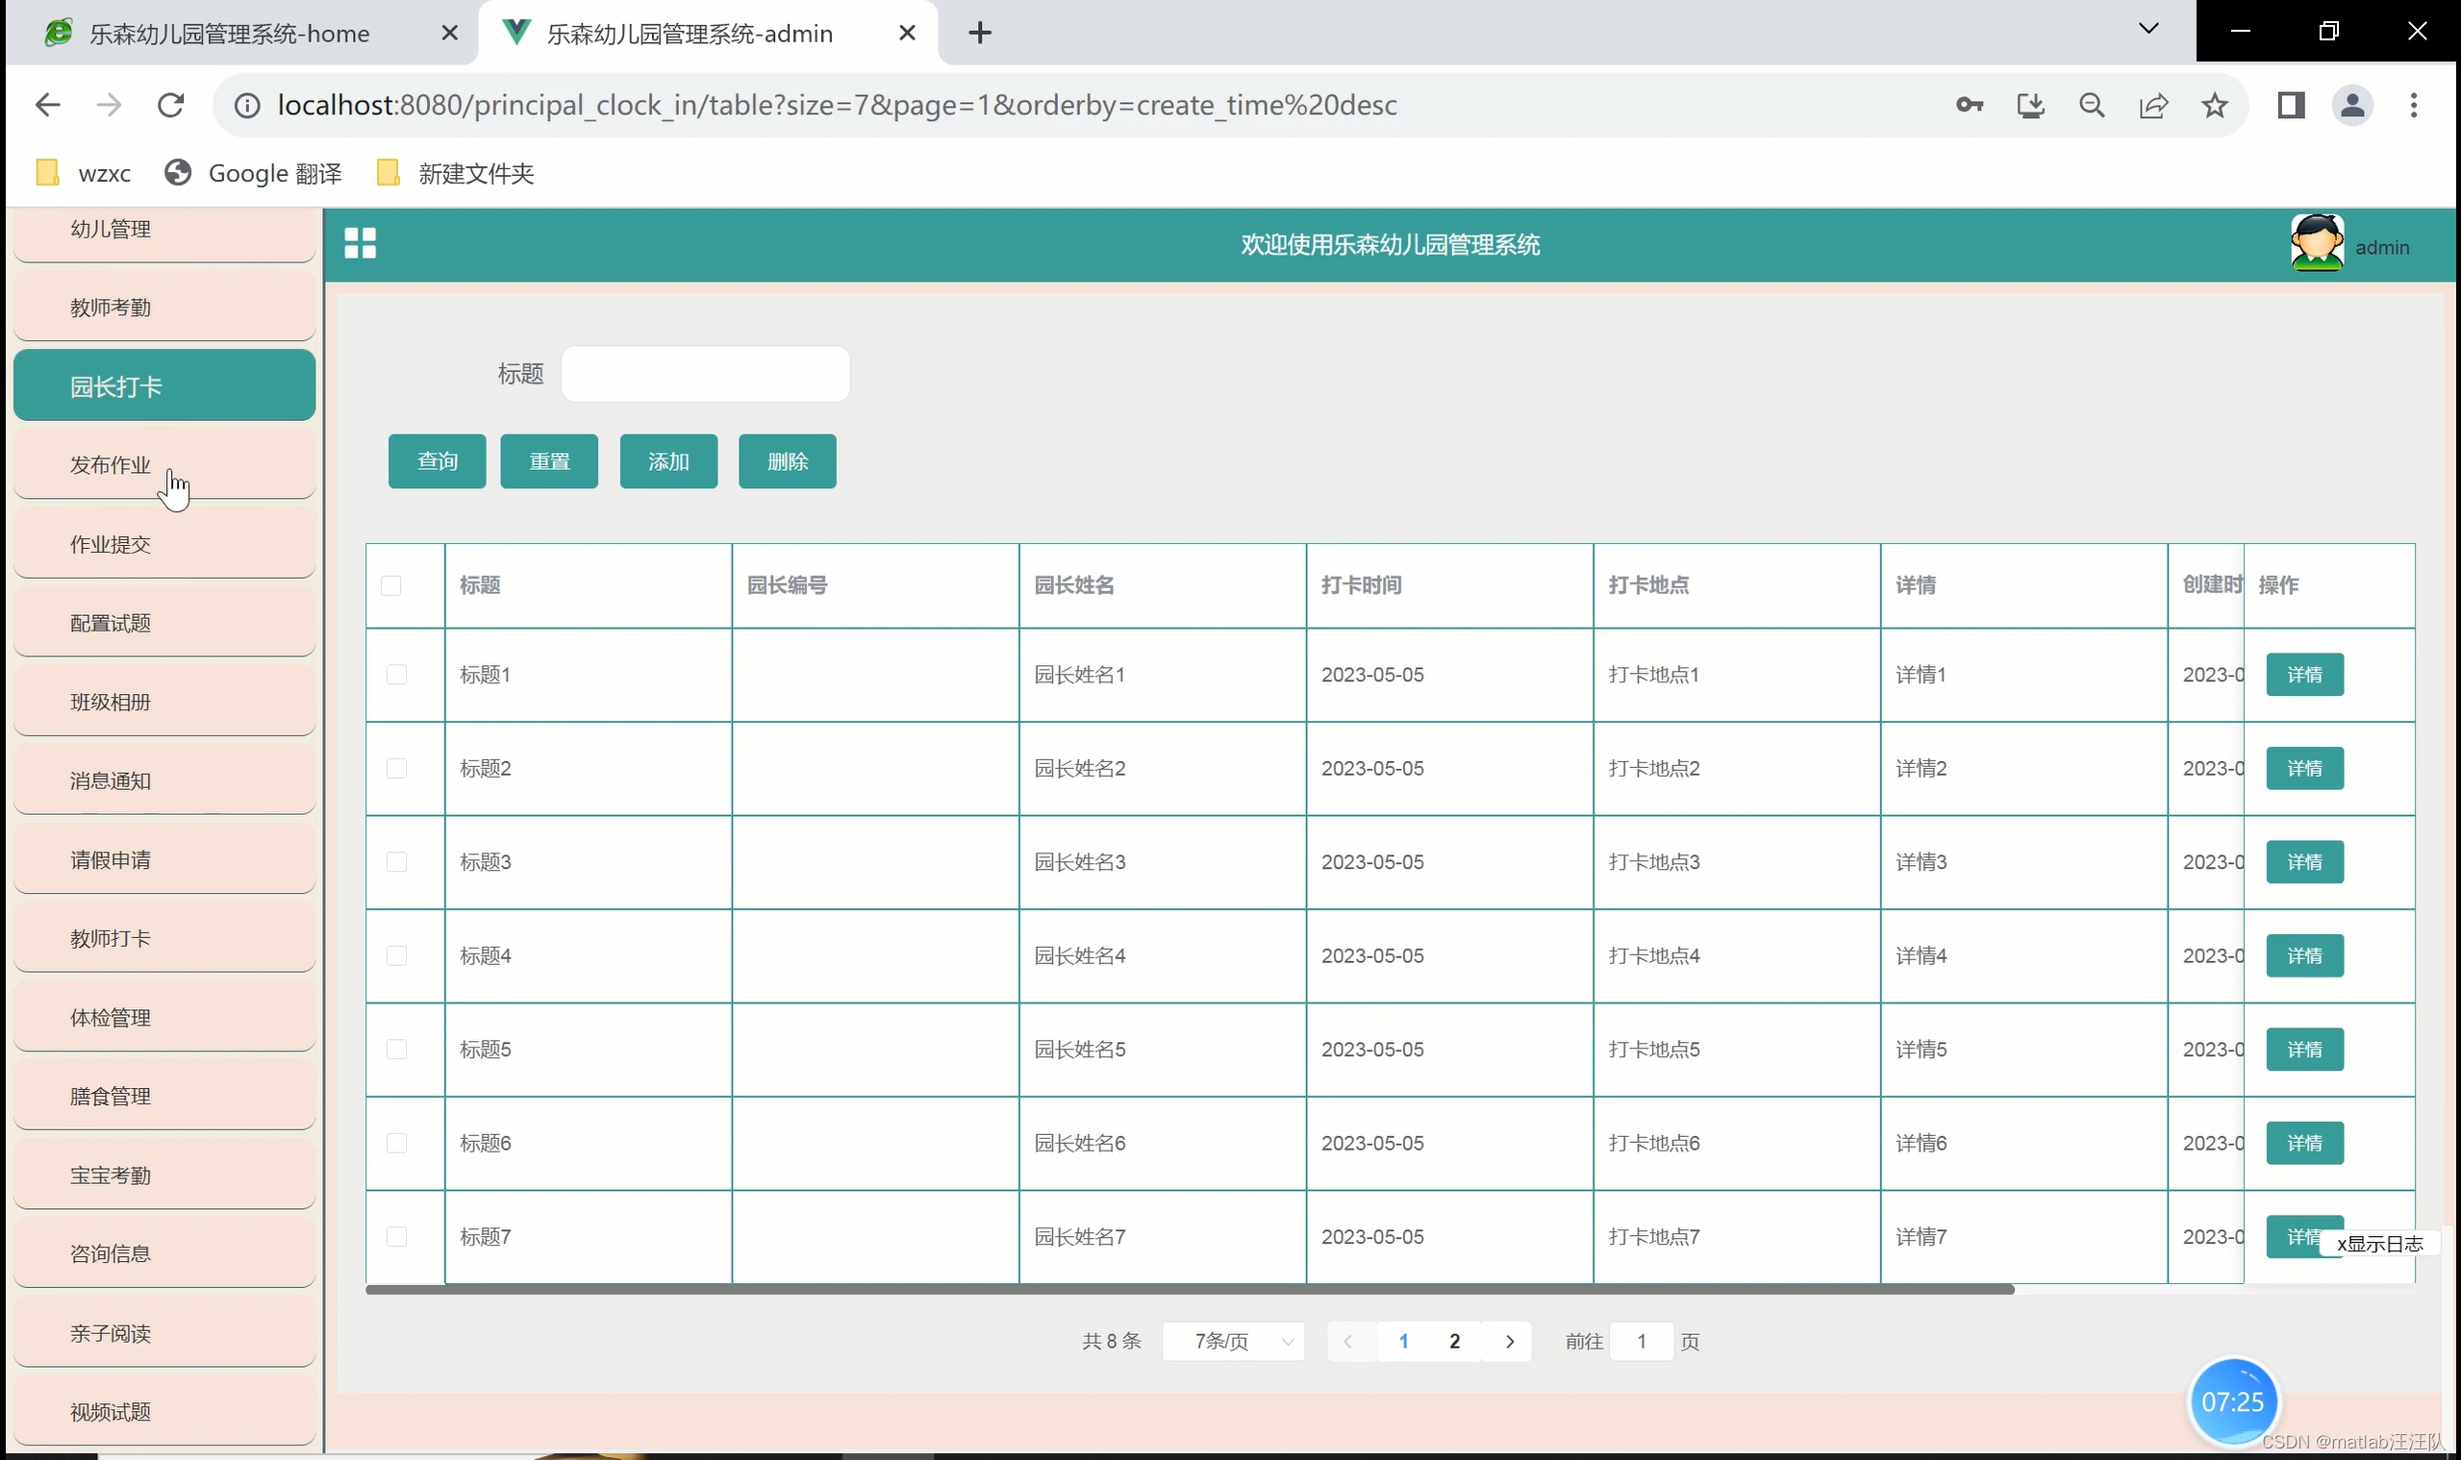Toggle the browser side panel icon
The width and height of the screenshot is (2461, 1460).
click(x=2291, y=106)
